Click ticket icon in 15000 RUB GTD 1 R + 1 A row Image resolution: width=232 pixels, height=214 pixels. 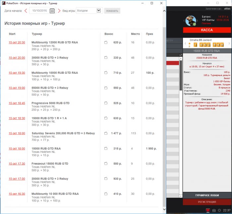[x=106, y=118]
